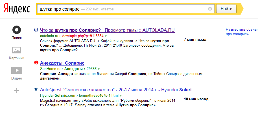
Task: Click the 7 мин назад timestamp
Action: click(195, 40)
